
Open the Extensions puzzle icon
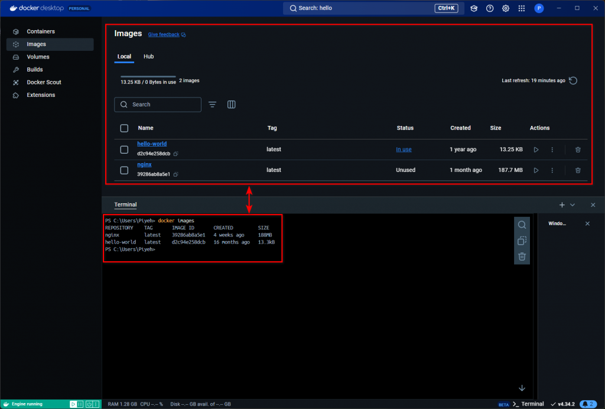coord(16,95)
